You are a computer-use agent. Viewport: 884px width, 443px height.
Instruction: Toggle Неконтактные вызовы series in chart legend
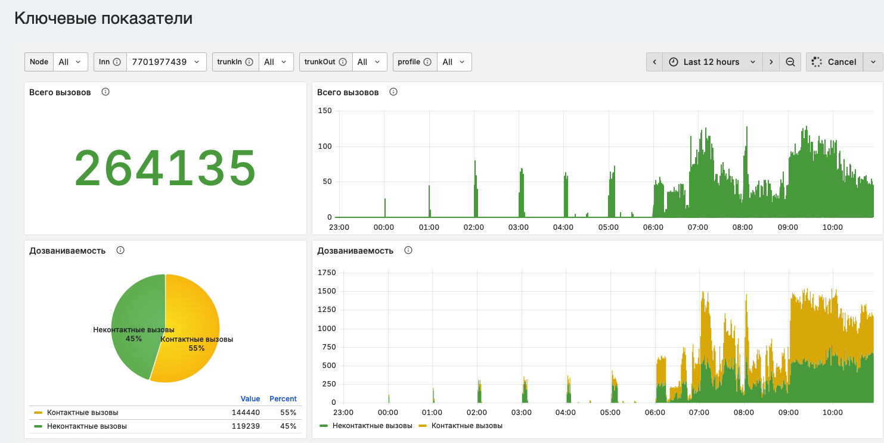[x=366, y=426]
